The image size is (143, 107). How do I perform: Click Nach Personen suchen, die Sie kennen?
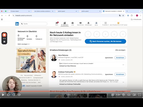point(105,41)
